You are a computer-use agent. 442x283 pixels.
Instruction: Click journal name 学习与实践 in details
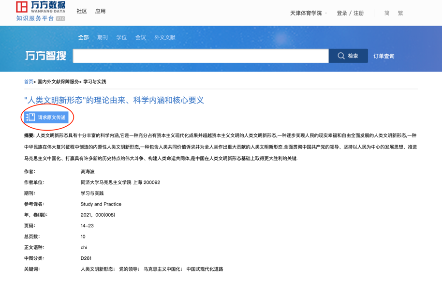[x=92, y=194]
